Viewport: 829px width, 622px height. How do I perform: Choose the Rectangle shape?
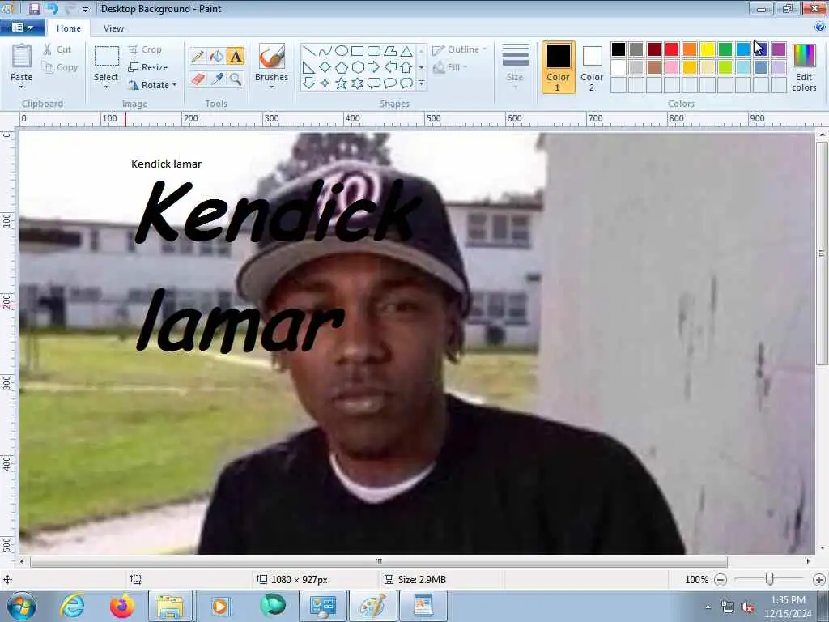point(357,51)
